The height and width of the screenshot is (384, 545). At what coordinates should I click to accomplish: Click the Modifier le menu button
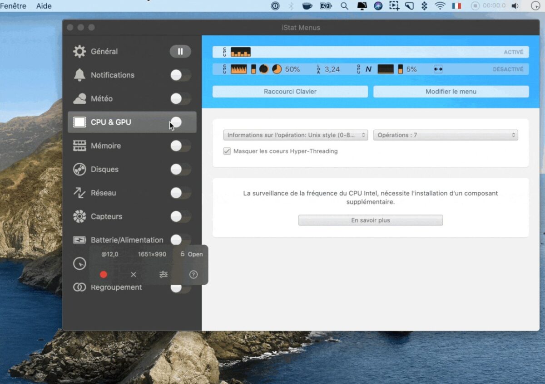[x=451, y=92]
